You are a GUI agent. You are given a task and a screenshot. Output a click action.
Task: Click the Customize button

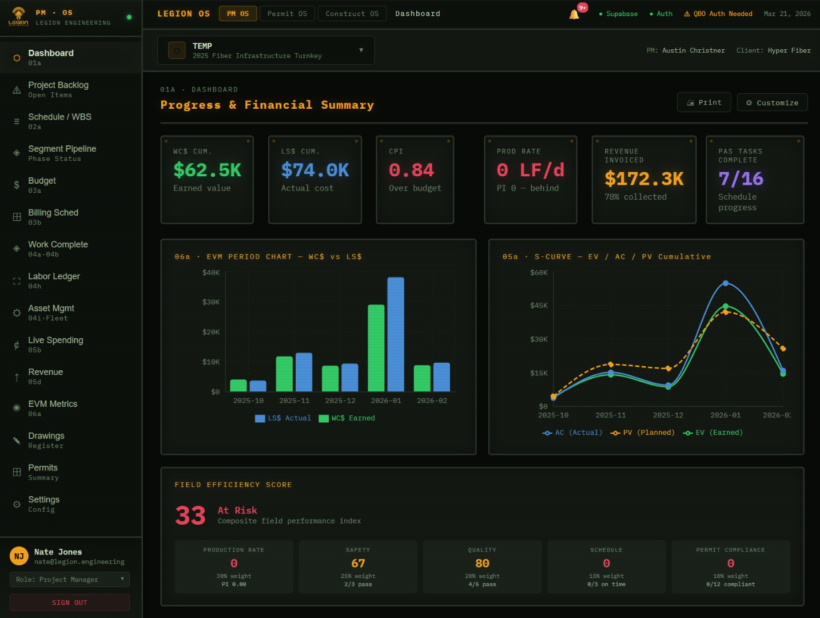tap(772, 102)
